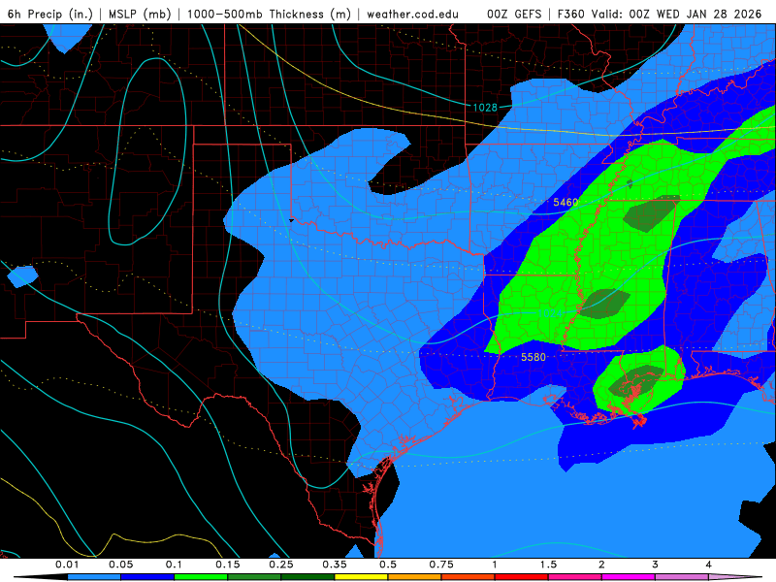Open the weather.cod.edu source text

413,14
